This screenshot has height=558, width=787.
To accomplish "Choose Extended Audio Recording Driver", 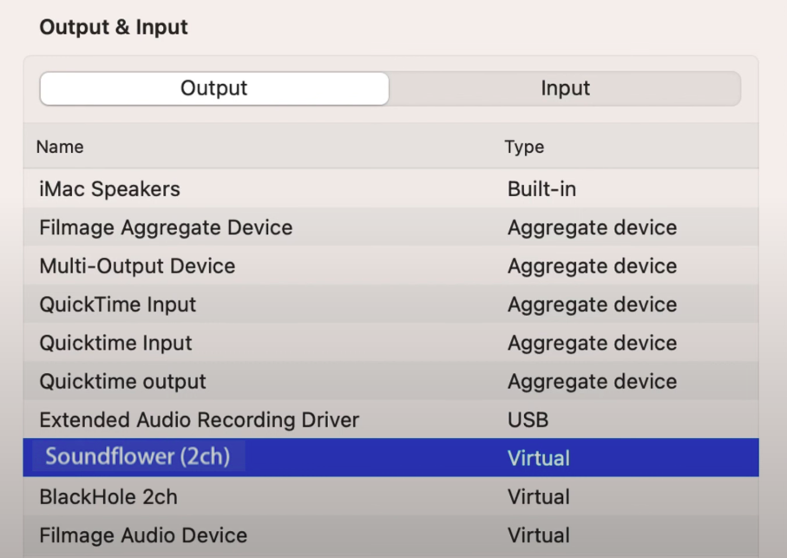I will pyautogui.click(x=199, y=420).
